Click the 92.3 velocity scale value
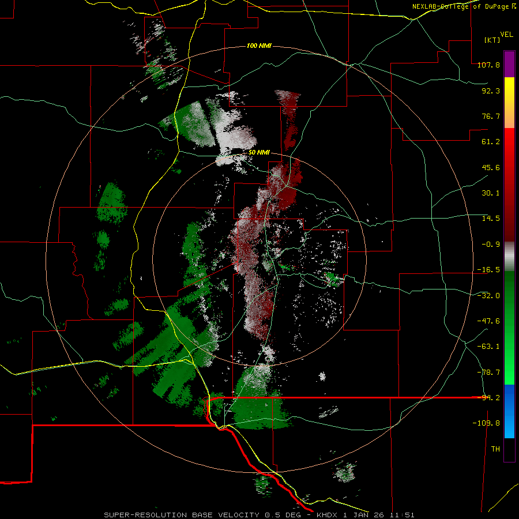This screenshot has width=519, height=519. [x=491, y=91]
